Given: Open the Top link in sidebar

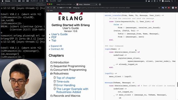Looking at the screenshot, I should 54,40.
